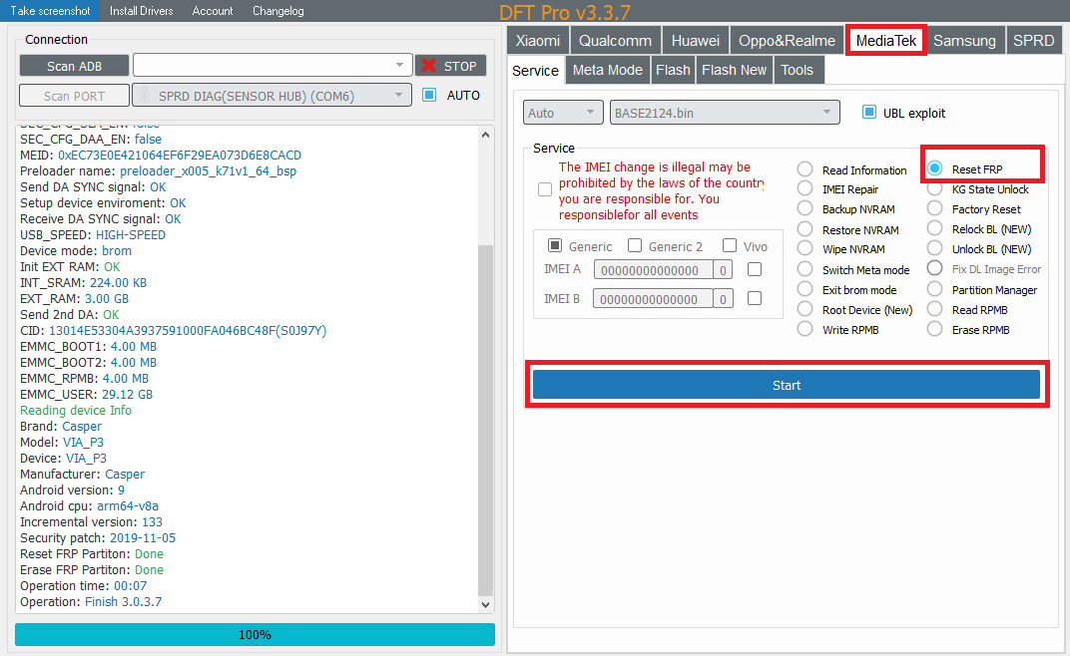Select the Erase RPMB option
The height and width of the screenshot is (656, 1070).
(x=935, y=329)
